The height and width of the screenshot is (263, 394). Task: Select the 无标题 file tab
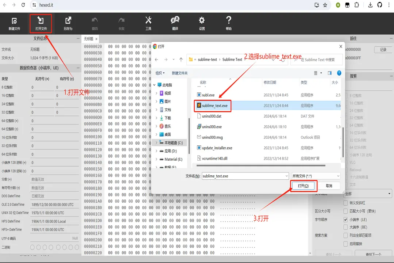tap(89, 39)
